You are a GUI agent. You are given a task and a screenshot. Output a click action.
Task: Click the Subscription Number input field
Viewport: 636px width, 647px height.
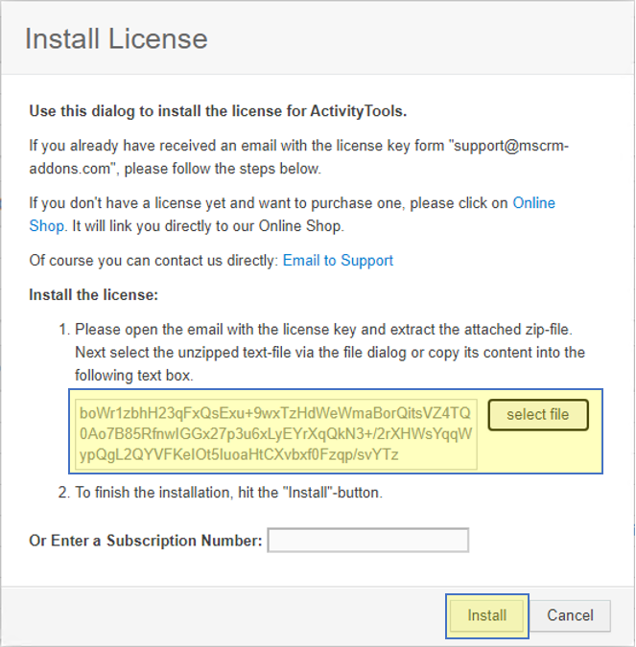coord(368,541)
